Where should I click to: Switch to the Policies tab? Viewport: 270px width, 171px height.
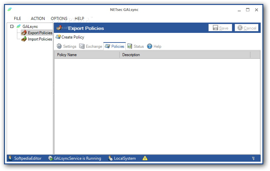[114, 46]
